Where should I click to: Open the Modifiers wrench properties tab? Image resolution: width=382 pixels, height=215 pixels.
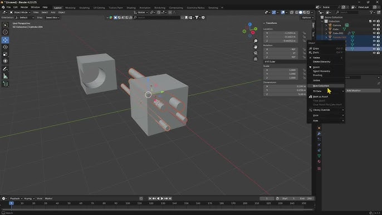(x=319, y=134)
